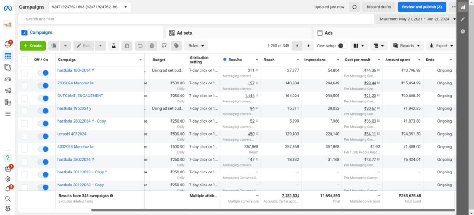Open the clock history icon in right sidebar
This screenshot has width=474, height=215.
click(462, 31)
